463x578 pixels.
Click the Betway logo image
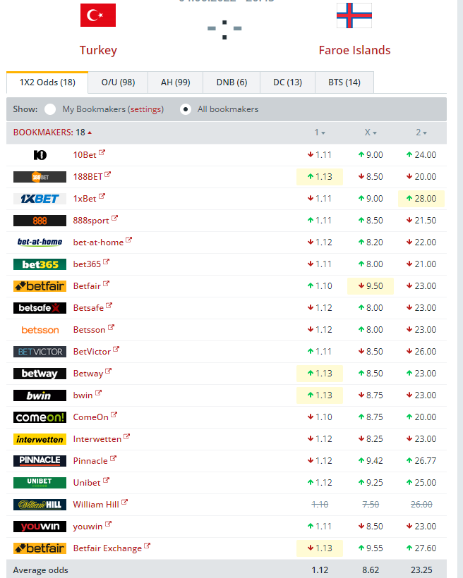tap(40, 374)
